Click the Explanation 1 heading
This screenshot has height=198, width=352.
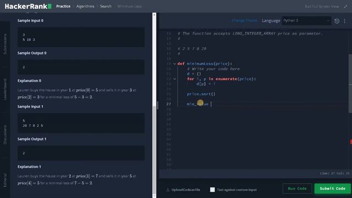click(29, 167)
